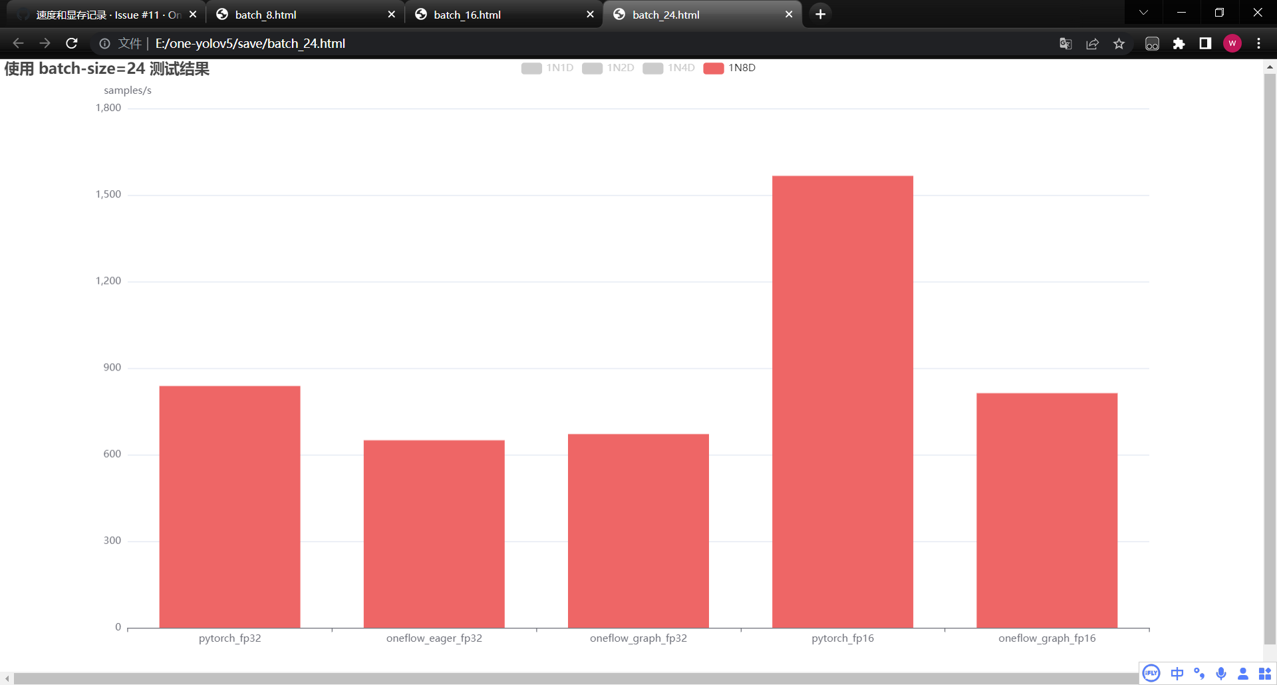Toggle the 1N2D legend series
The width and height of the screenshot is (1277, 685).
[x=608, y=68]
